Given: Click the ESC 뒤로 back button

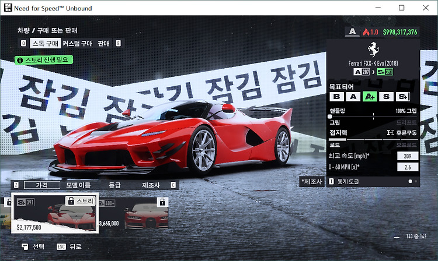Looking at the screenshot, I should coord(69,247).
